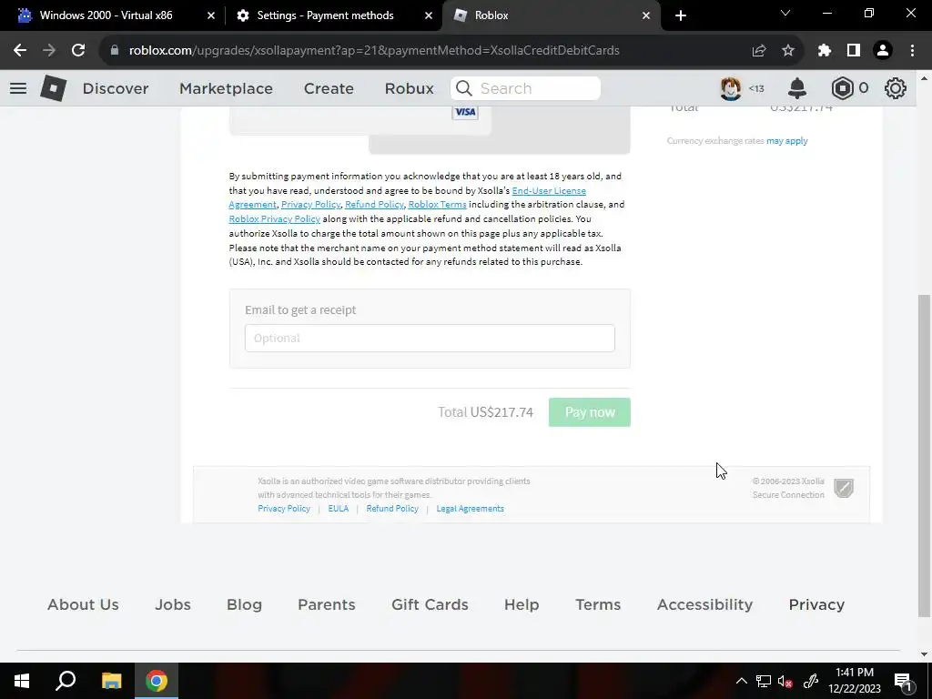
Task: Open Privacy footer link
Action: [x=816, y=604]
